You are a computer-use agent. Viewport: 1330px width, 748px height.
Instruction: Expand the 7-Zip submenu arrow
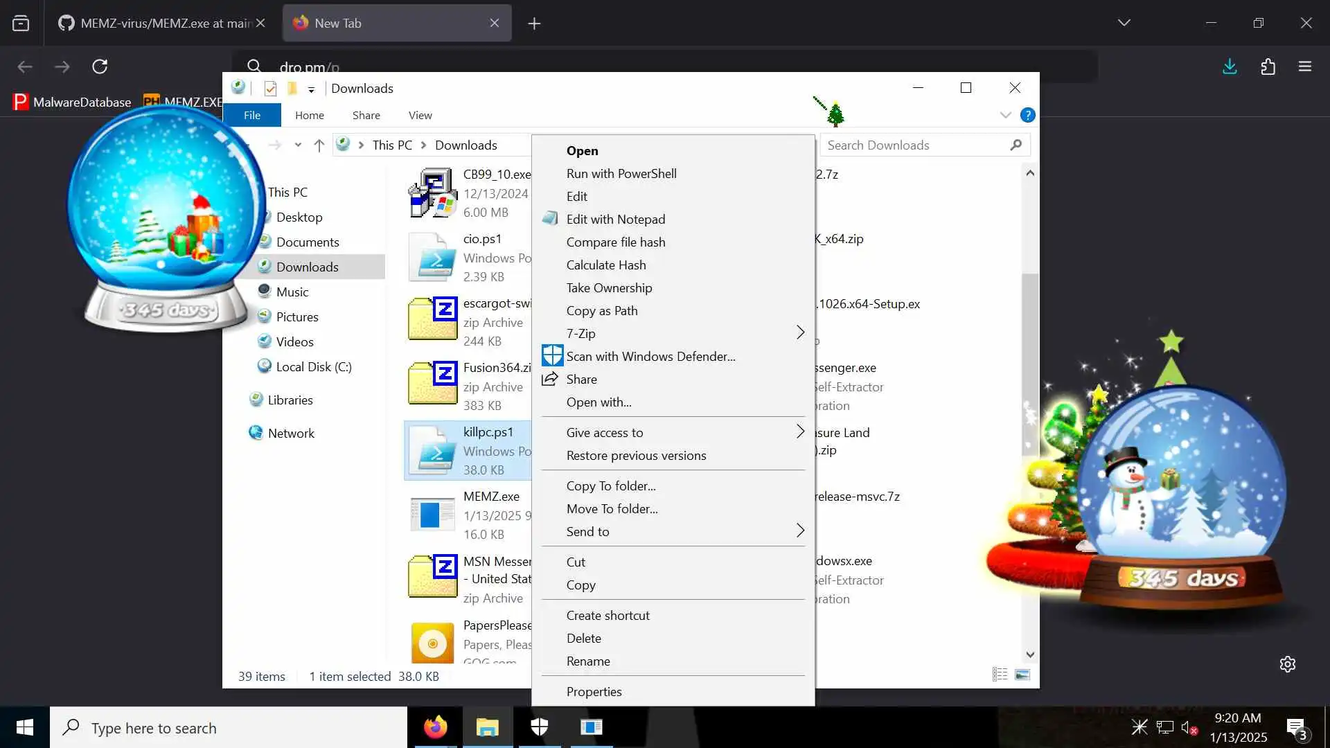(x=800, y=333)
